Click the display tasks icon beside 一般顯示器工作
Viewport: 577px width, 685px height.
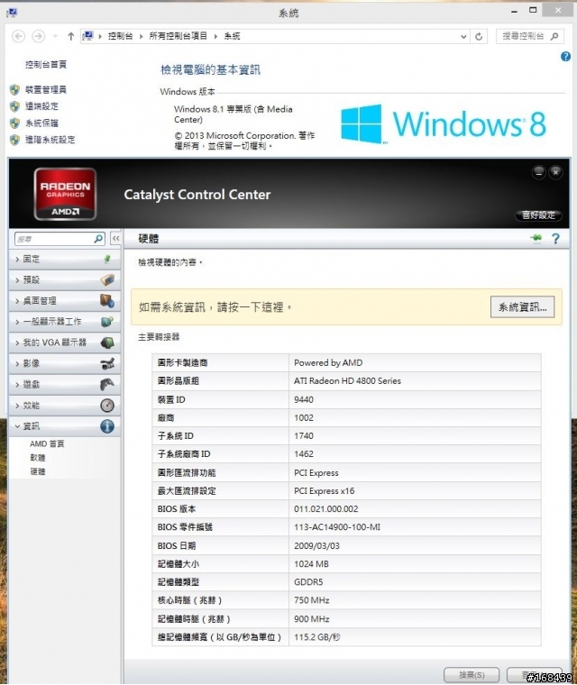click(x=107, y=322)
